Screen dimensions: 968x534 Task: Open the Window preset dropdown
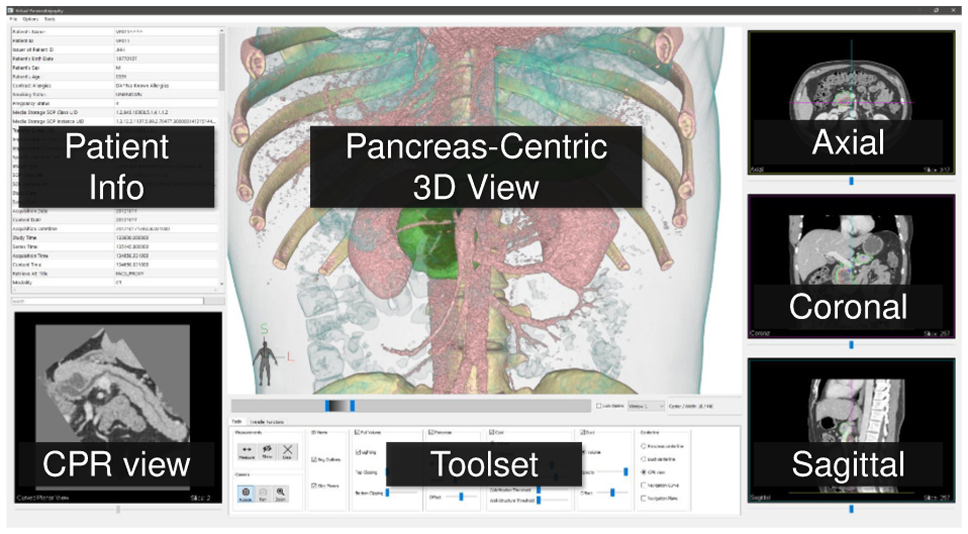646,406
